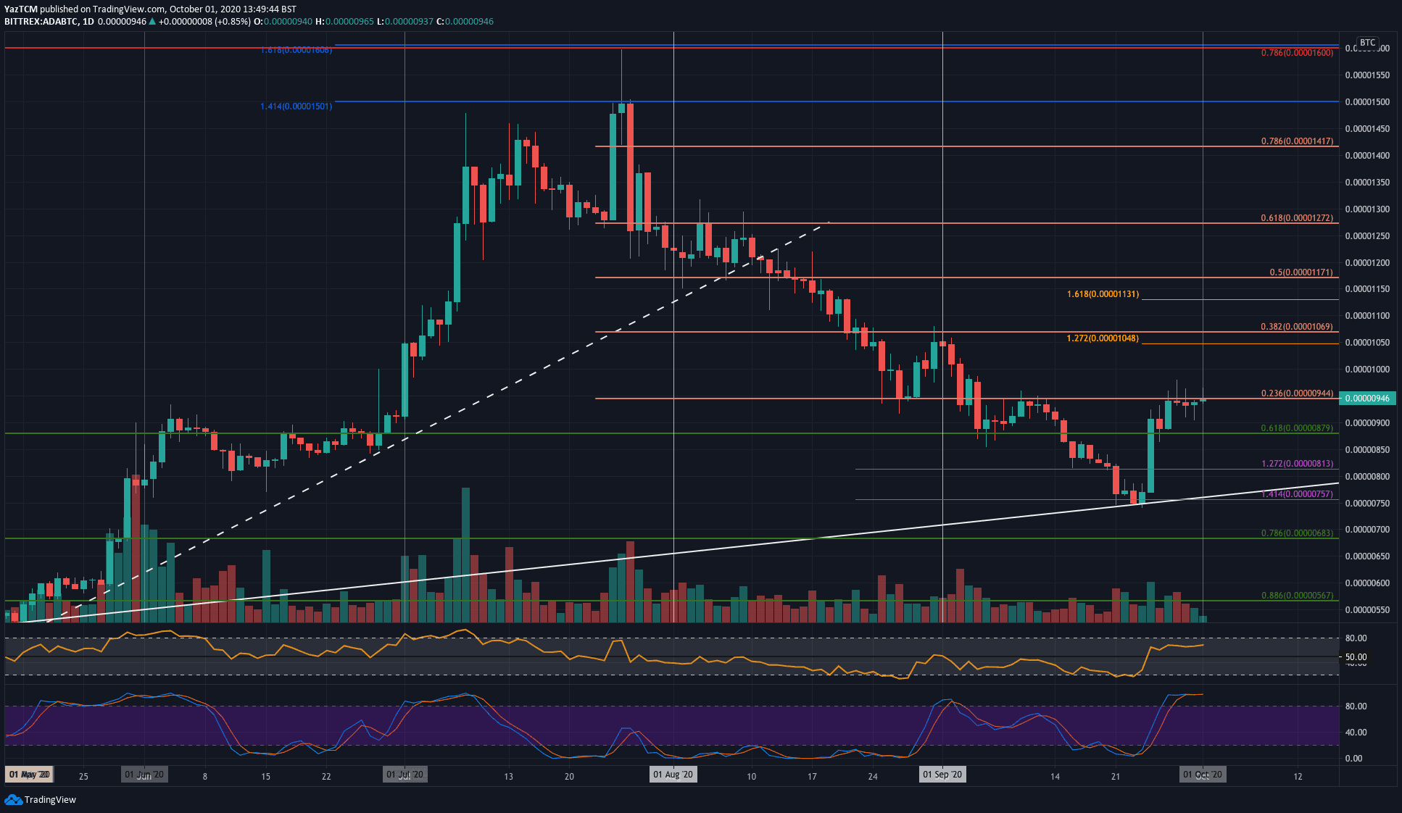Click the stochastic 40.00 axis label

(x=1356, y=733)
